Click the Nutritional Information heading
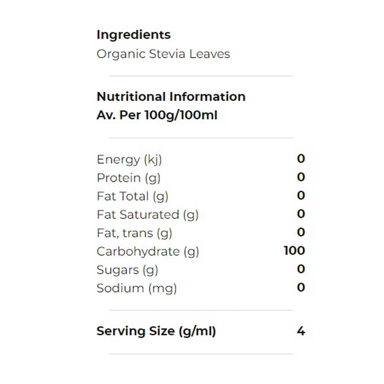 [171, 97]
